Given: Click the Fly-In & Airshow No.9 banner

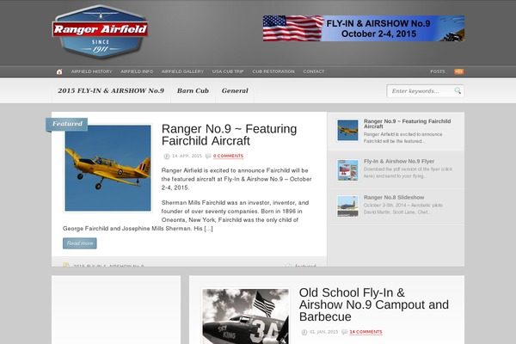Looking at the screenshot, I should click(364, 28).
